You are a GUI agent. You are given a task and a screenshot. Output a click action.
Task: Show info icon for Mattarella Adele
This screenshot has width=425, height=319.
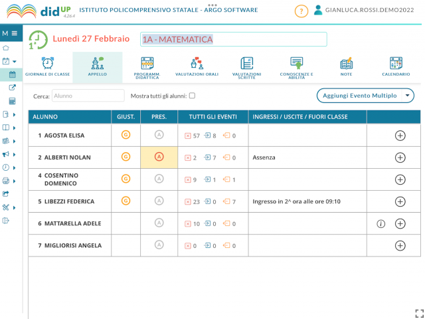point(381,224)
